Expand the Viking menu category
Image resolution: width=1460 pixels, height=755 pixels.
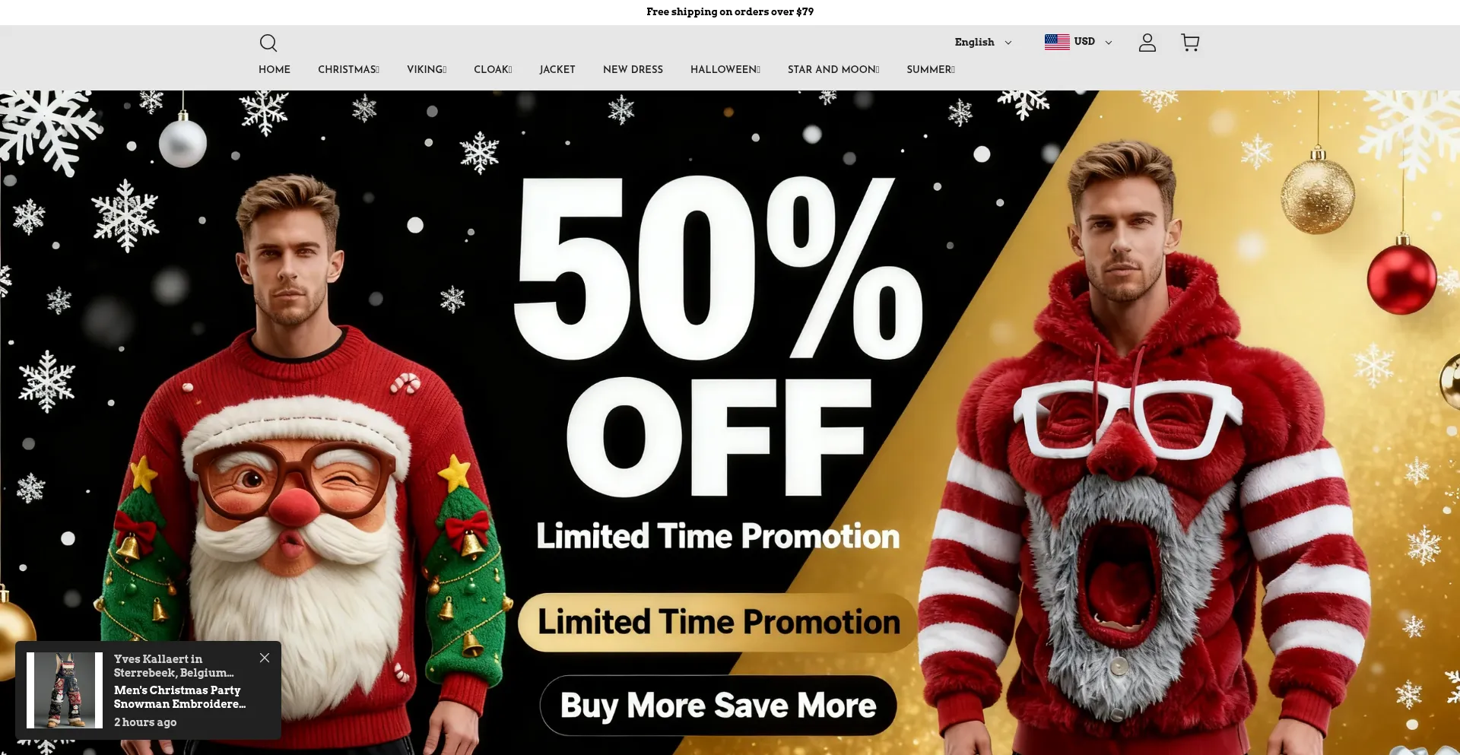427,69
